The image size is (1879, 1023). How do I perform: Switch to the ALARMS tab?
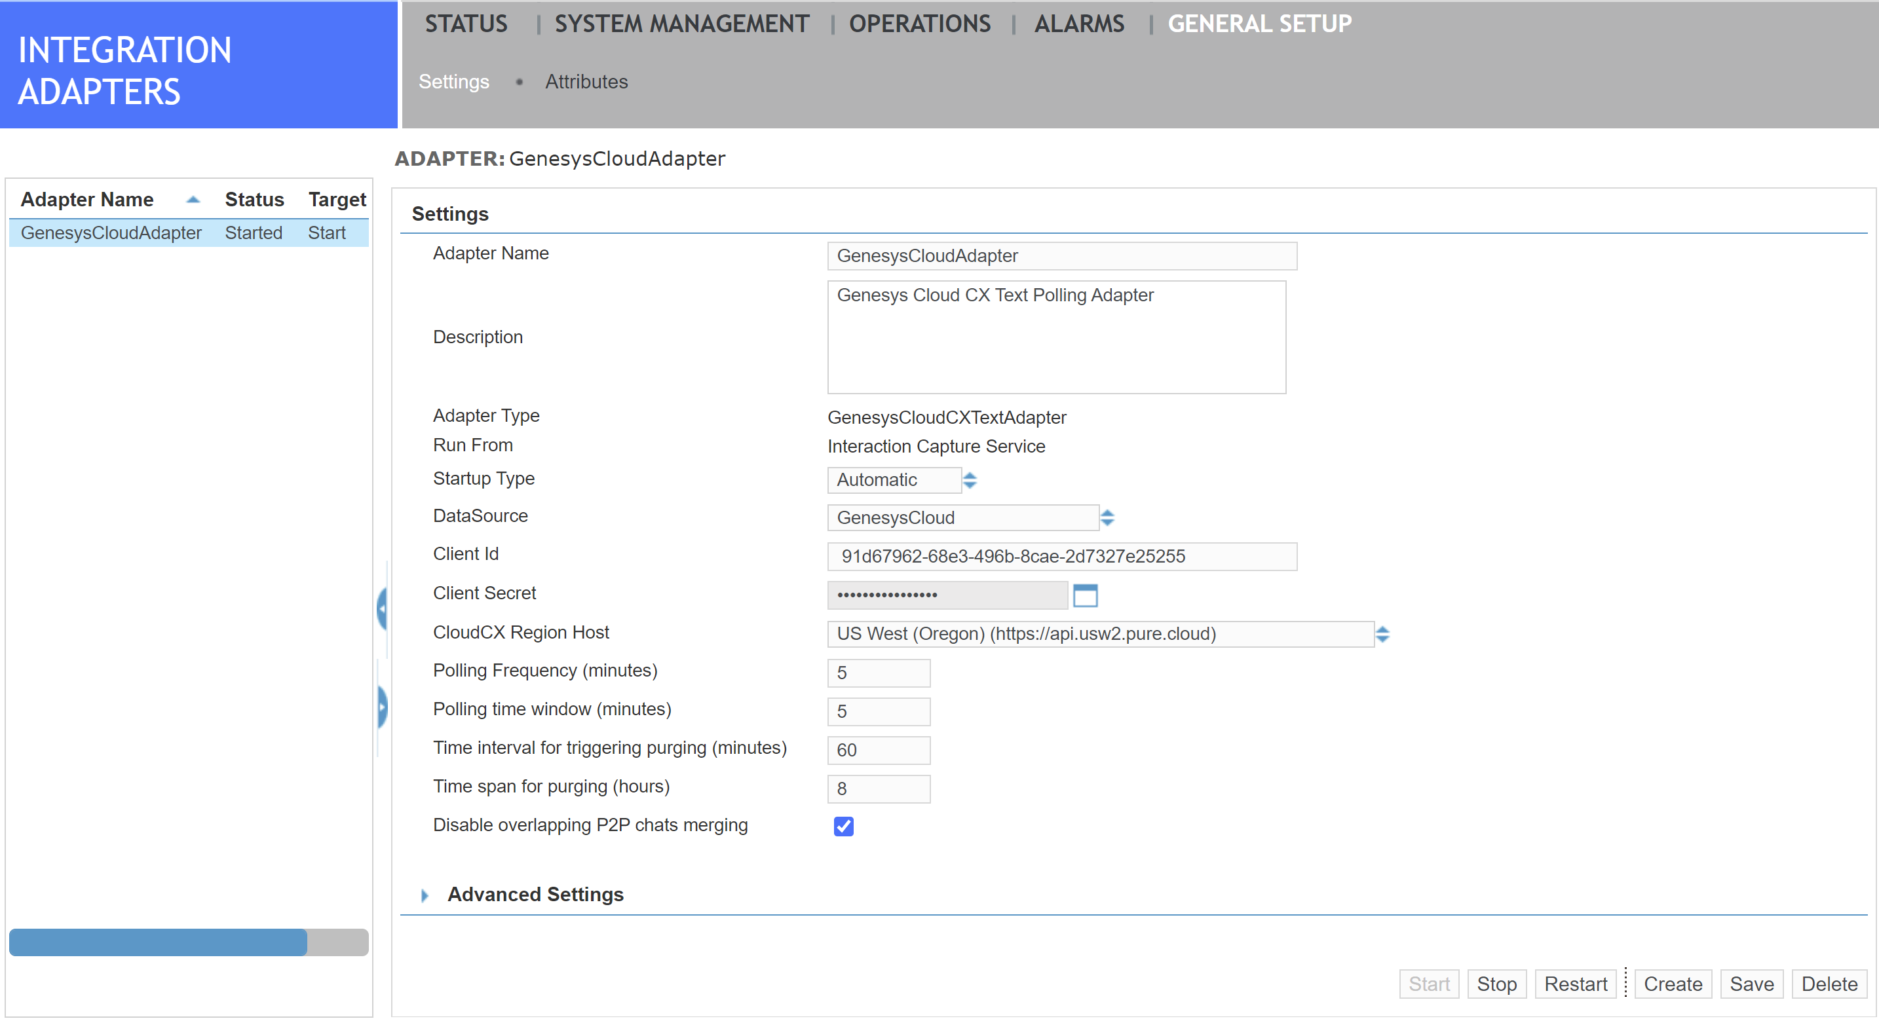1079,23
